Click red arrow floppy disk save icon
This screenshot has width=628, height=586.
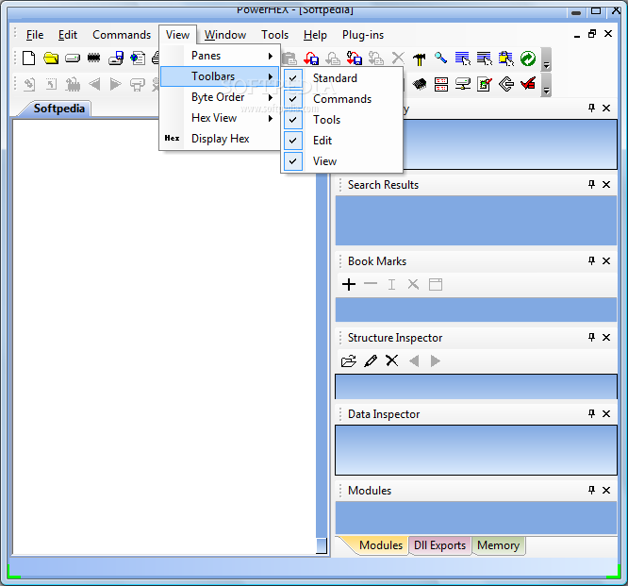pos(311,59)
